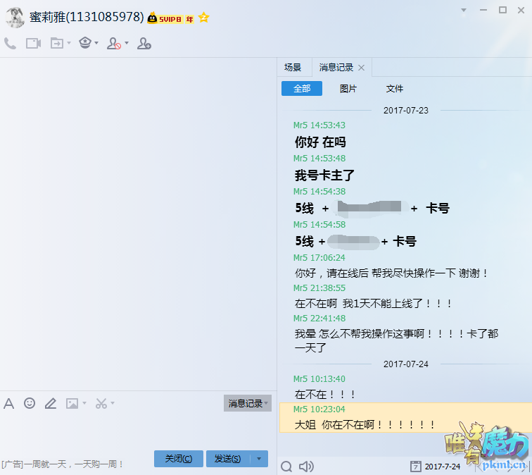This screenshot has height=475, width=532.
Task: Select the 图片 message filter
Action: click(x=348, y=89)
